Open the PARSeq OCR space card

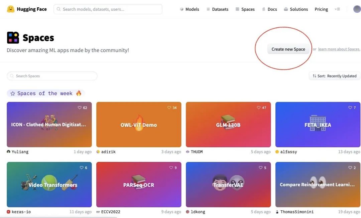(139, 185)
